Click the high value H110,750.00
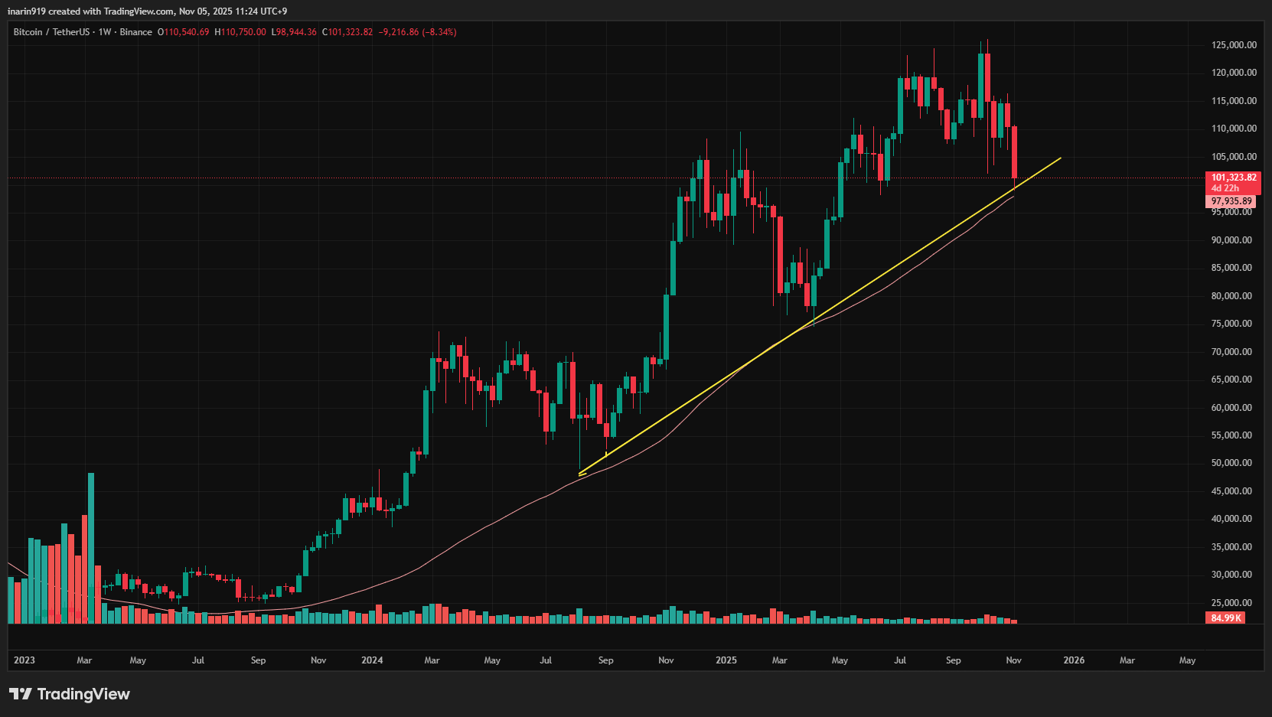1272x717 pixels. click(240, 32)
